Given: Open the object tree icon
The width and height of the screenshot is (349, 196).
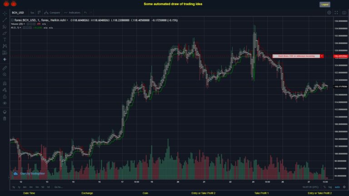Looking at the screenshot, I should pos(5,112).
